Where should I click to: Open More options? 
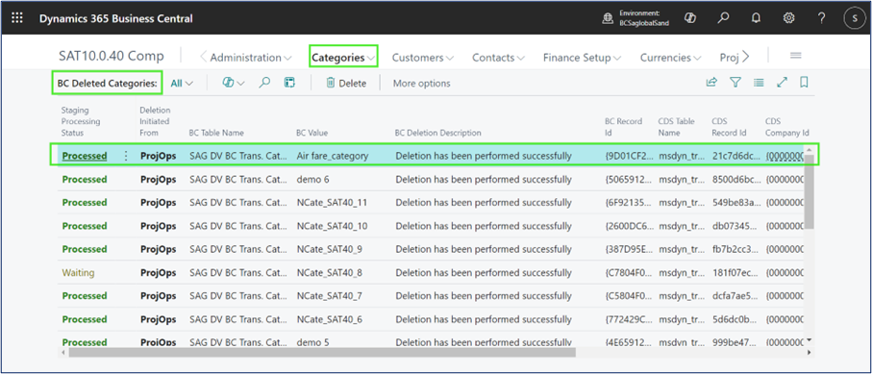[421, 84]
